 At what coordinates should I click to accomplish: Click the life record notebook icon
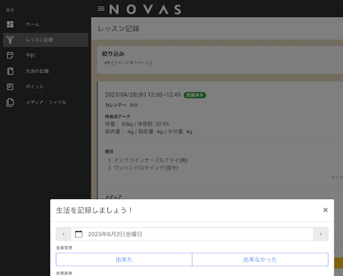pyautogui.click(x=10, y=71)
